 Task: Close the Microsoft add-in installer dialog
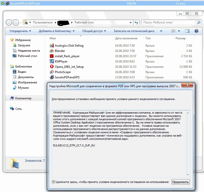pyautogui.click(x=187, y=85)
